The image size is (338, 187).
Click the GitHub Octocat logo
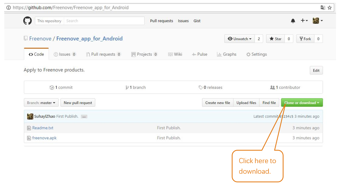pyautogui.click(x=27, y=21)
